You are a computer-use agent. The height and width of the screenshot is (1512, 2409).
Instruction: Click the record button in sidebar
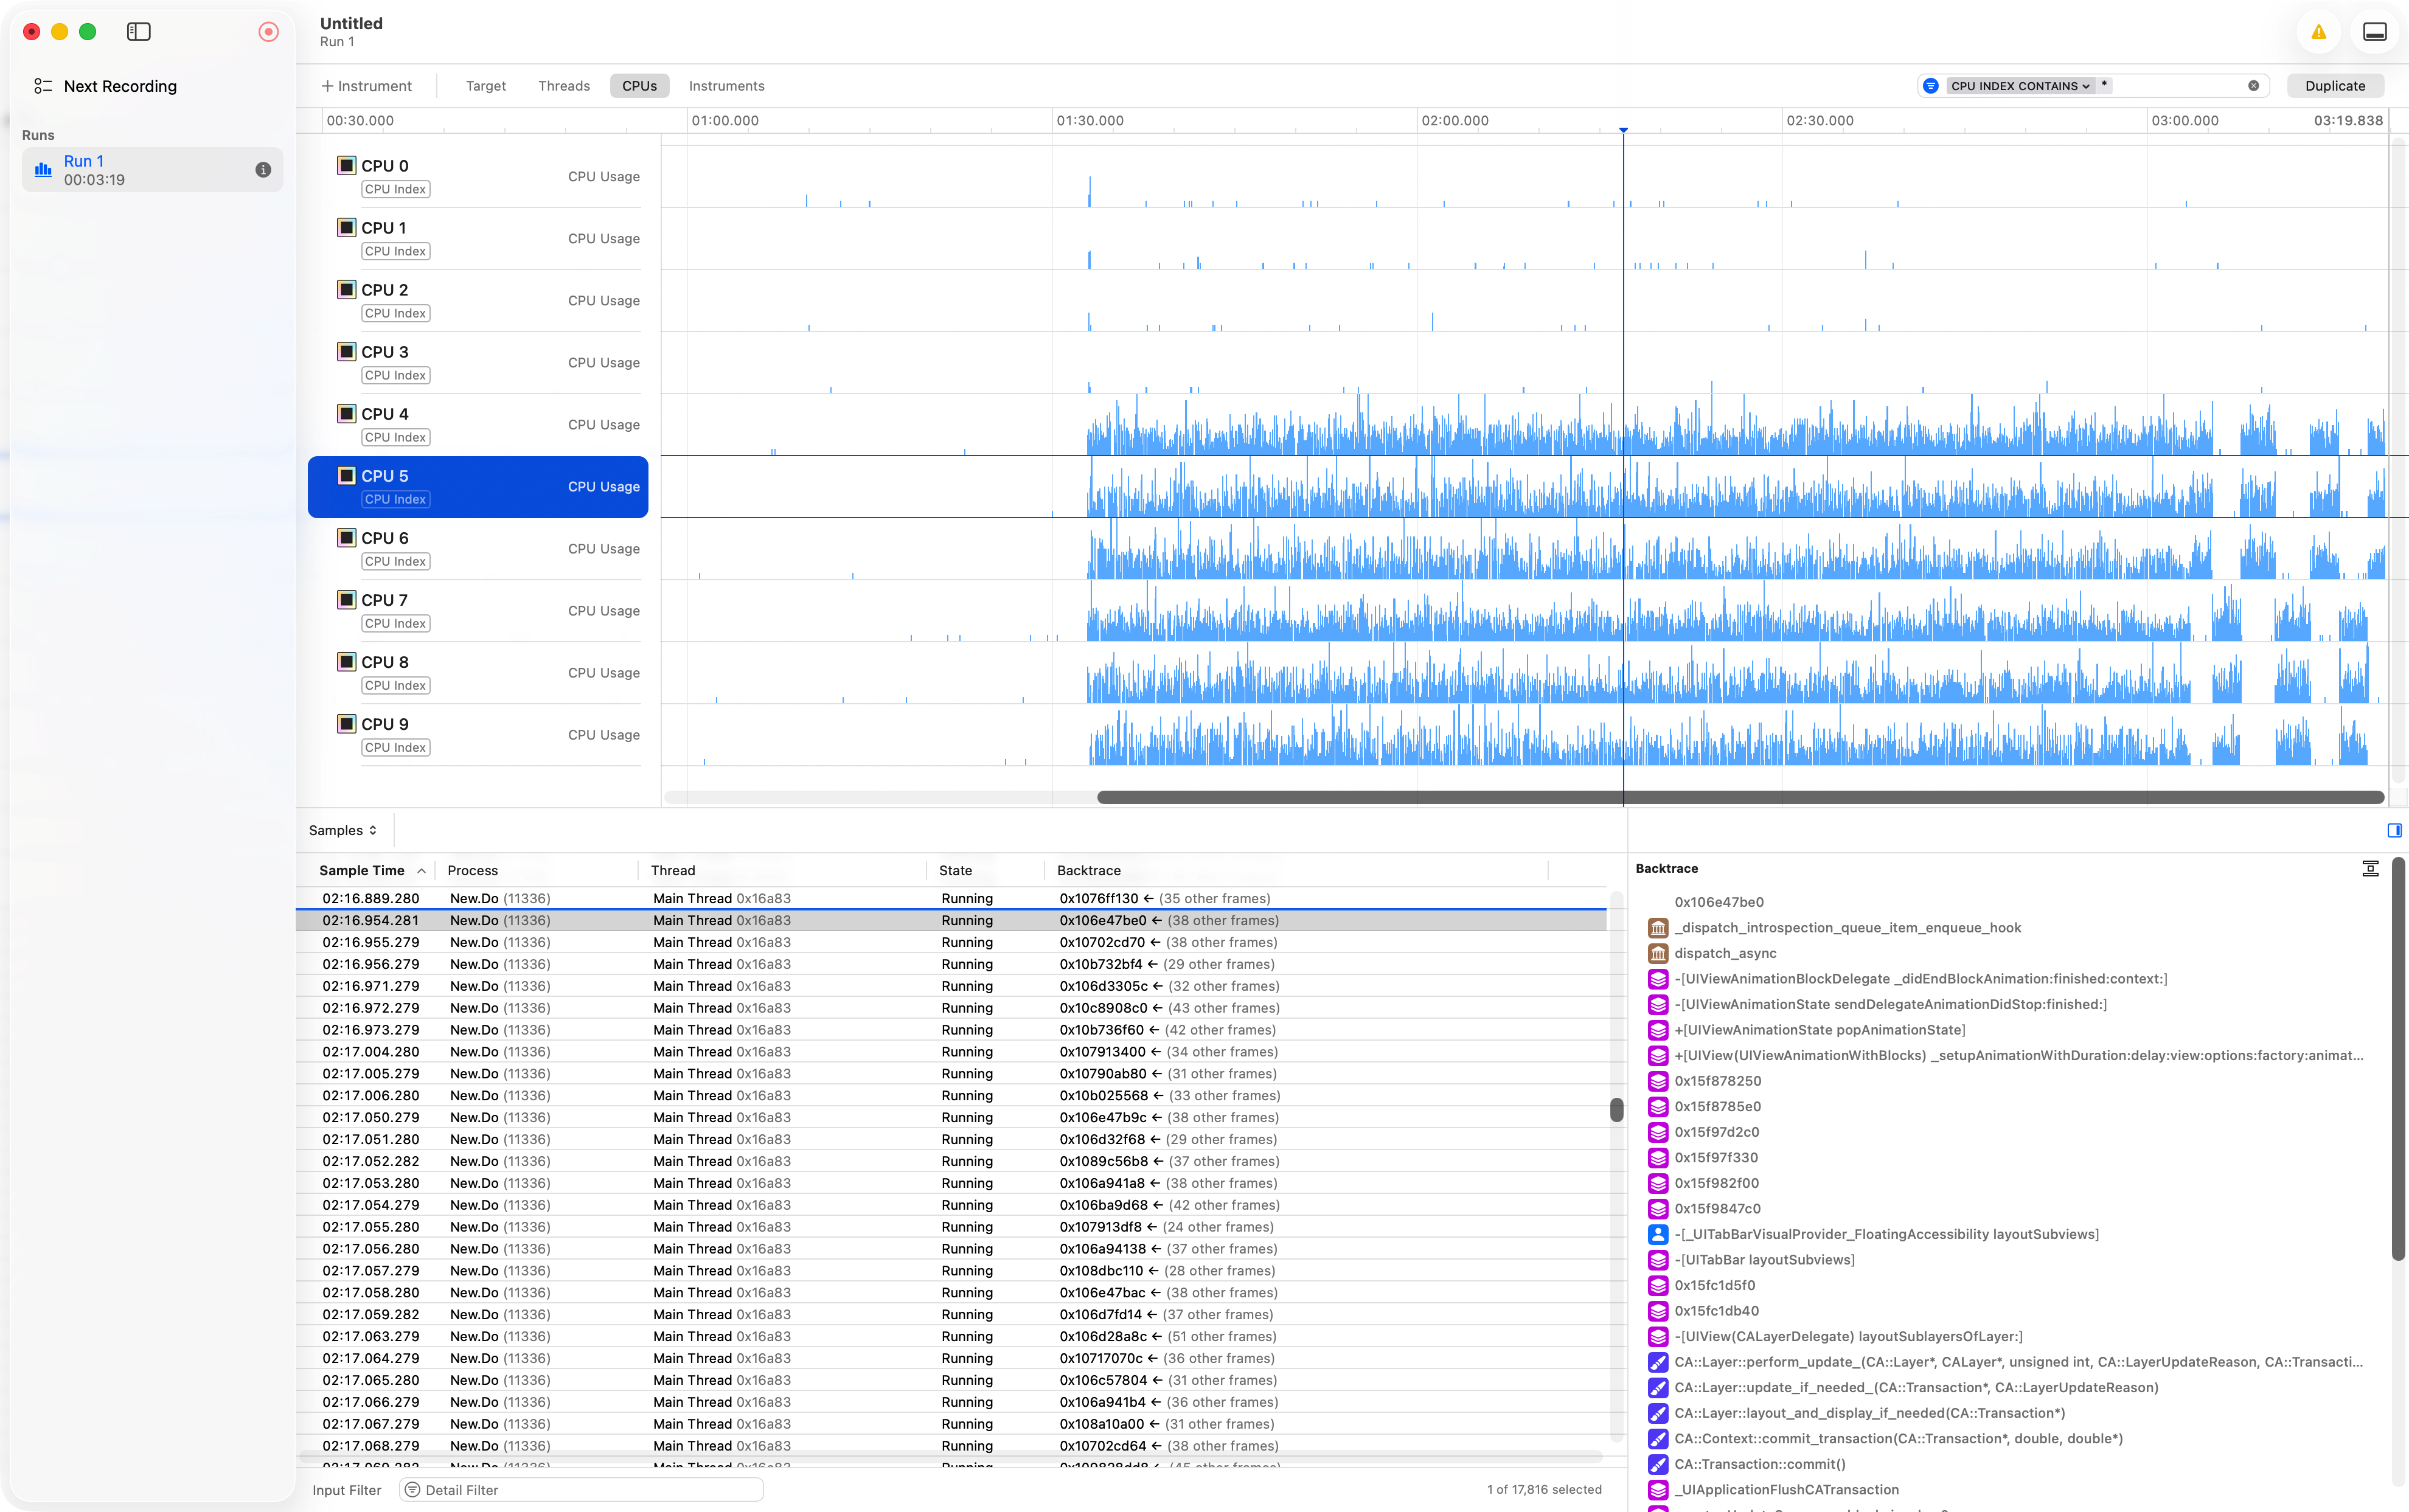point(268,32)
